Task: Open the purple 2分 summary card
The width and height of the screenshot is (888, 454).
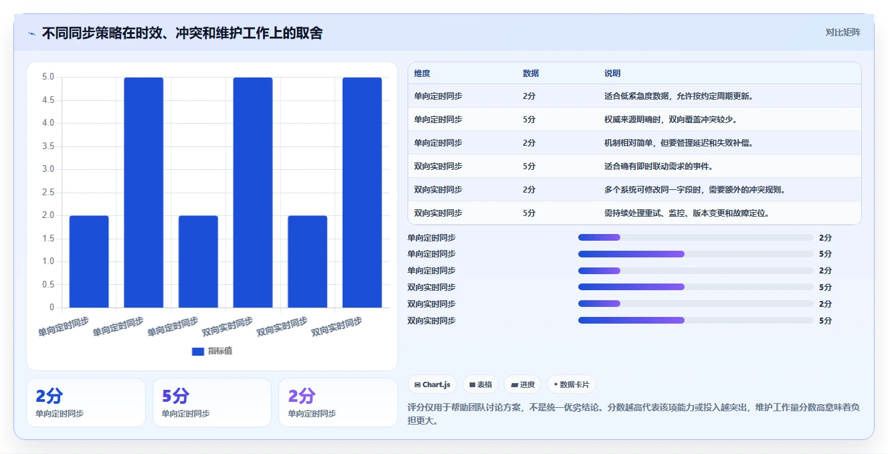Action: point(338,403)
